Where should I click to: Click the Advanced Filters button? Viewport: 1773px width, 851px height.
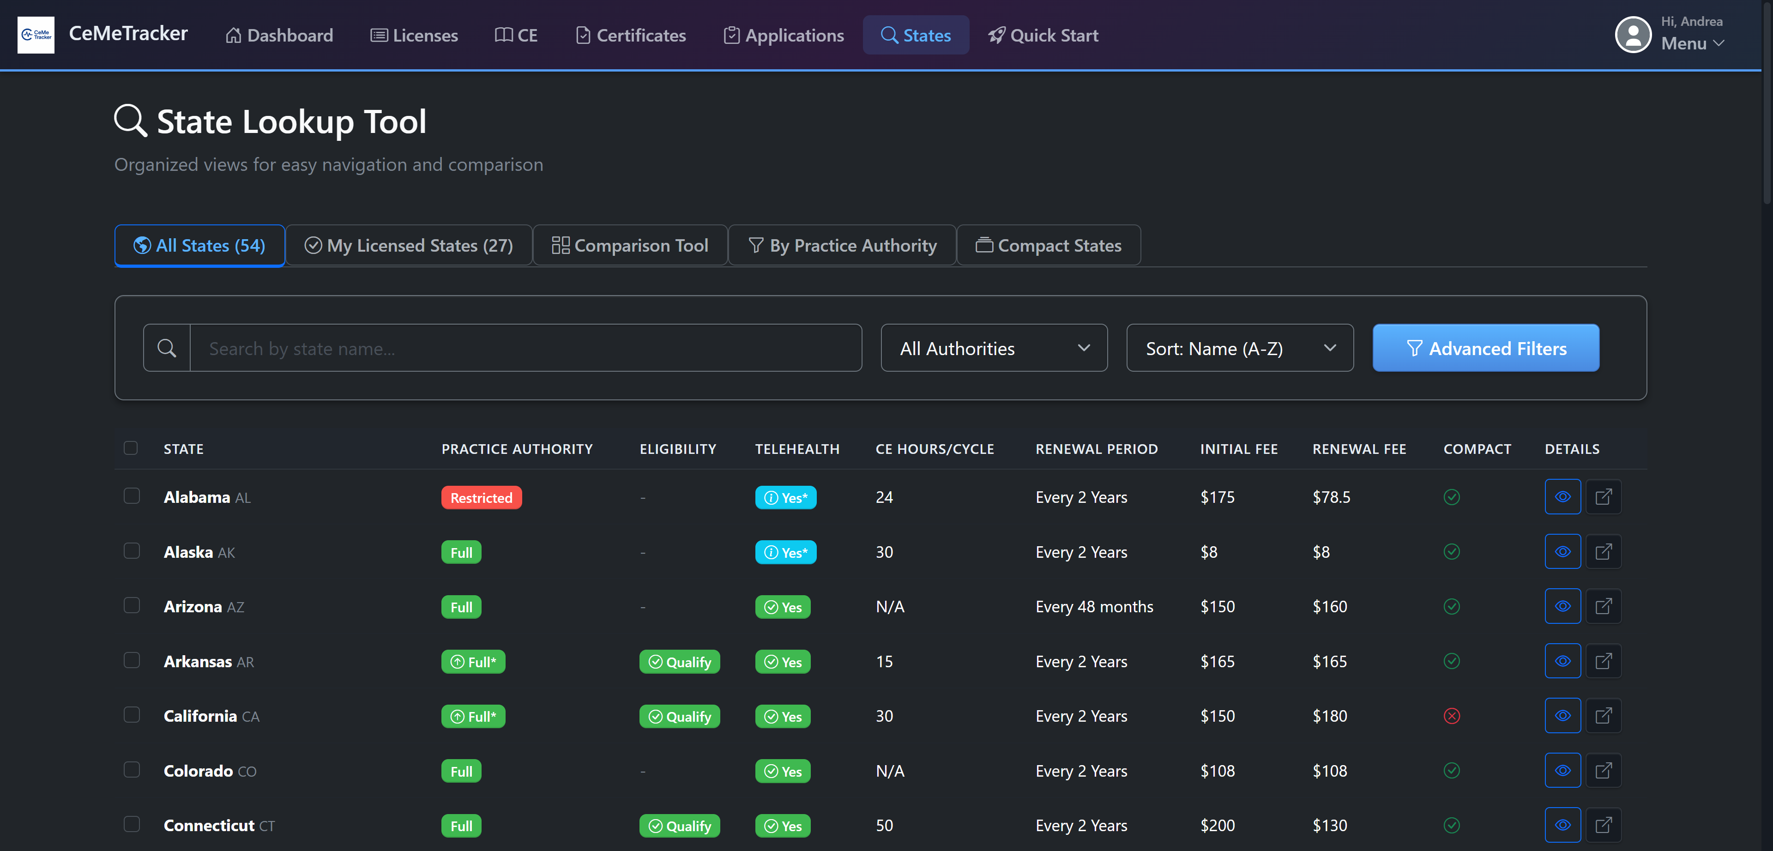pos(1485,348)
